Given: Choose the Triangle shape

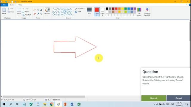Looking at the screenshot, I should pyautogui.click(x=70, y=9).
